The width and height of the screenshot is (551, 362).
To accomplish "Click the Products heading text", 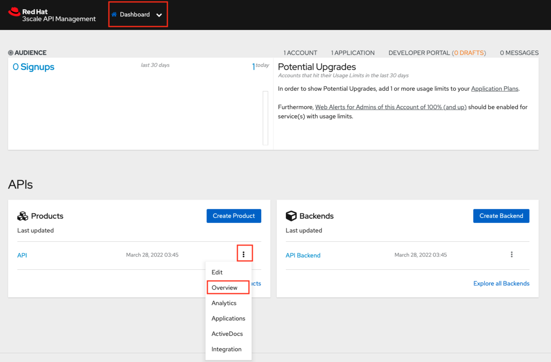I will 47,216.
